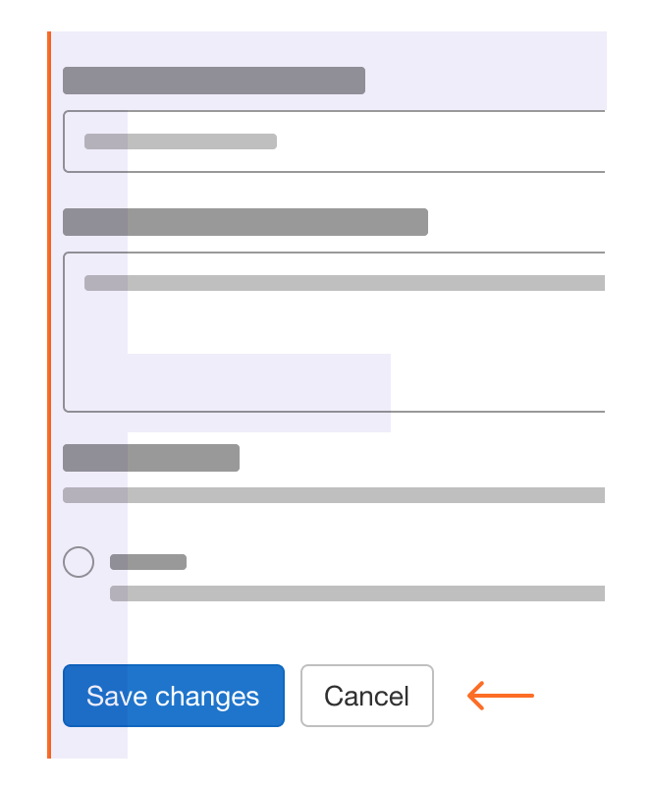652x790 pixels.
Task: Select the empty radio button option
Action: pos(79,562)
